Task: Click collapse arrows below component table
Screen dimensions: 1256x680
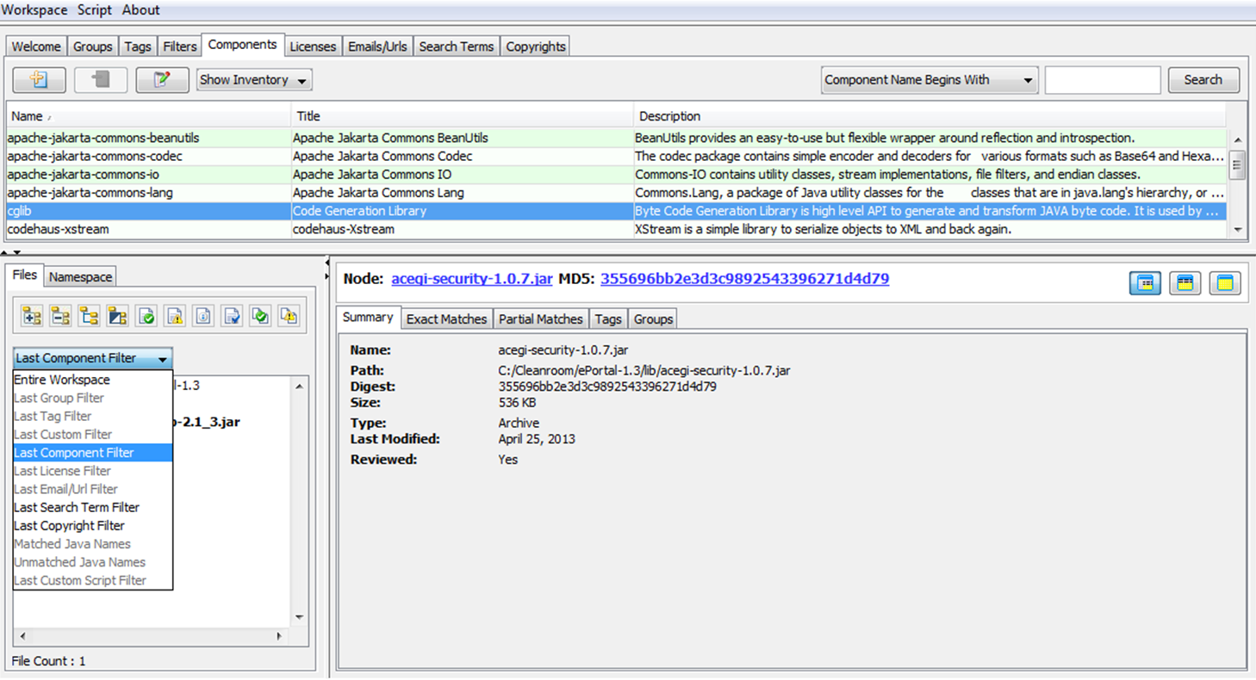Action: coord(12,253)
